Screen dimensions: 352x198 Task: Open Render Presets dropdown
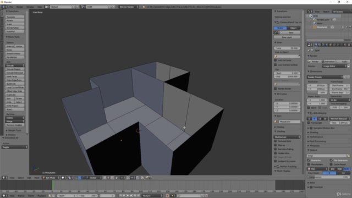(325, 77)
